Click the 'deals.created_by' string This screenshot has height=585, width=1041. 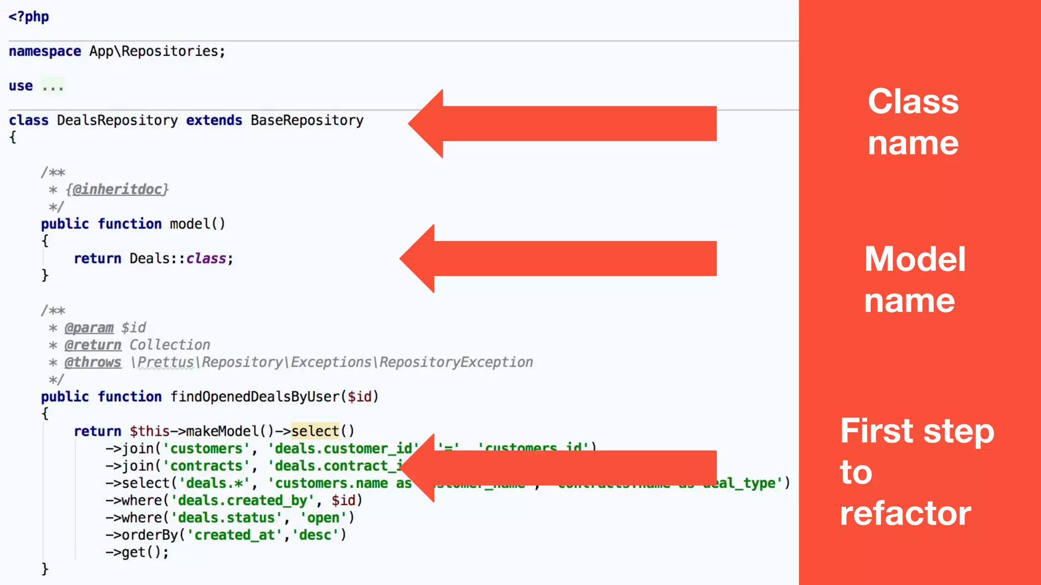tap(242, 500)
